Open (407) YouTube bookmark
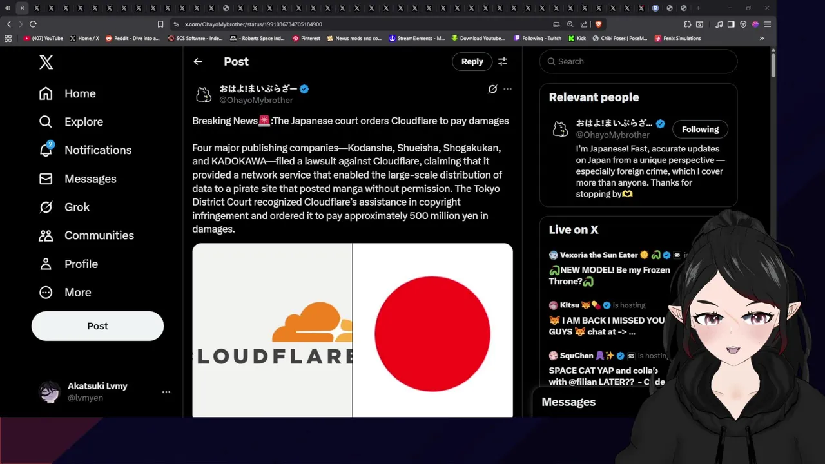Image resolution: width=825 pixels, height=464 pixels. tap(43, 38)
